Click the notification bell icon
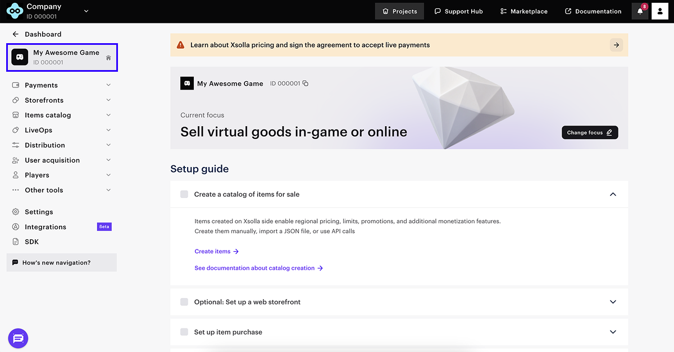The height and width of the screenshot is (352, 674). 640,11
